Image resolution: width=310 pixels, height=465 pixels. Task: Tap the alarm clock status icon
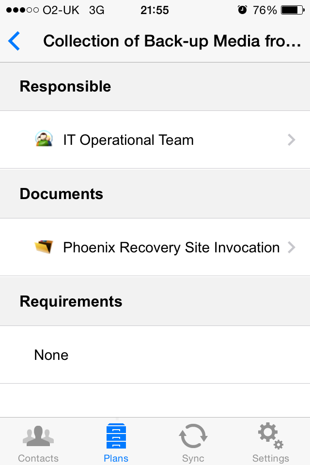242,10
